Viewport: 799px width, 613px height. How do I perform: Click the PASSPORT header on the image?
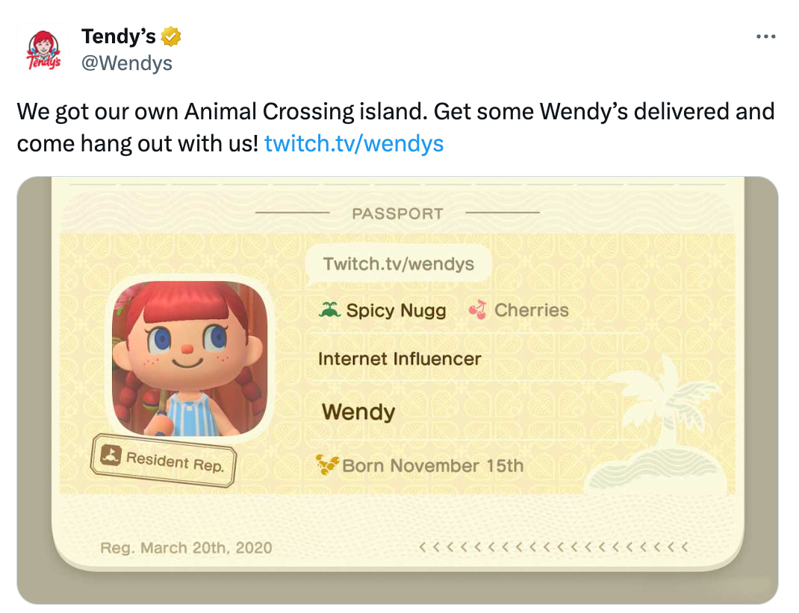pos(398,213)
